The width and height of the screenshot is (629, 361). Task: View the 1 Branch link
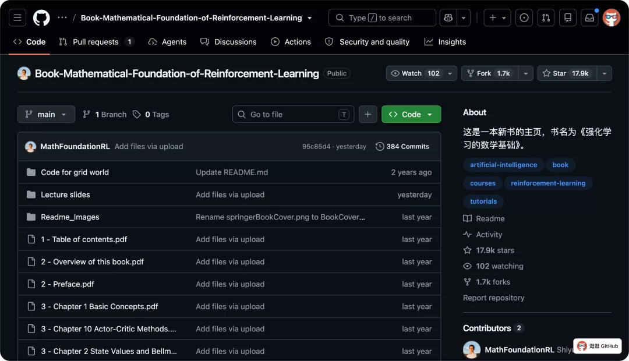coord(104,114)
